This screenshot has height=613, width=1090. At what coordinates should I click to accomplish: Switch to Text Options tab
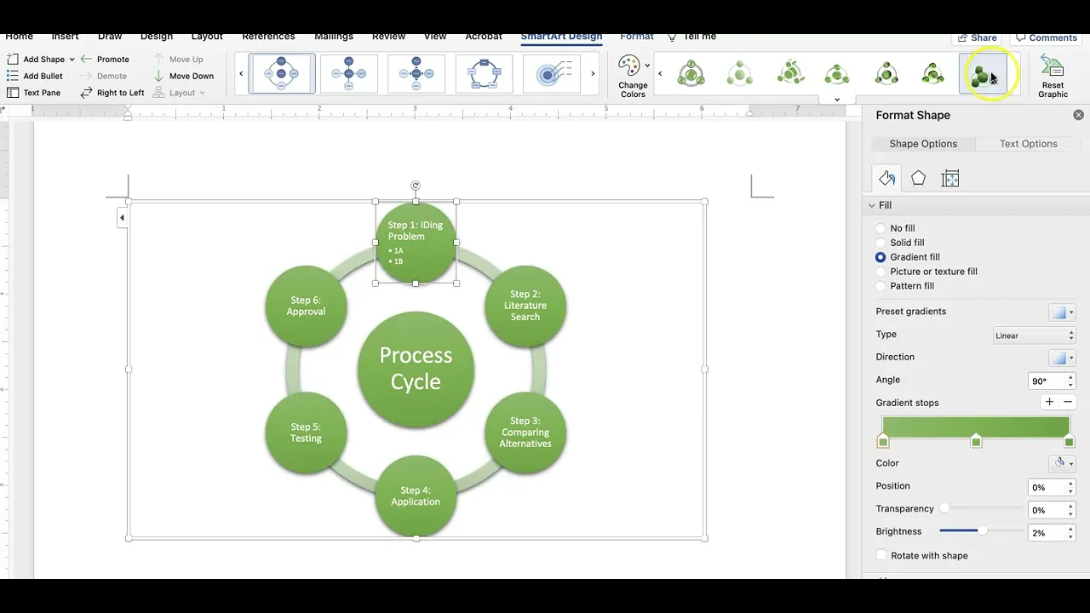click(1028, 144)
